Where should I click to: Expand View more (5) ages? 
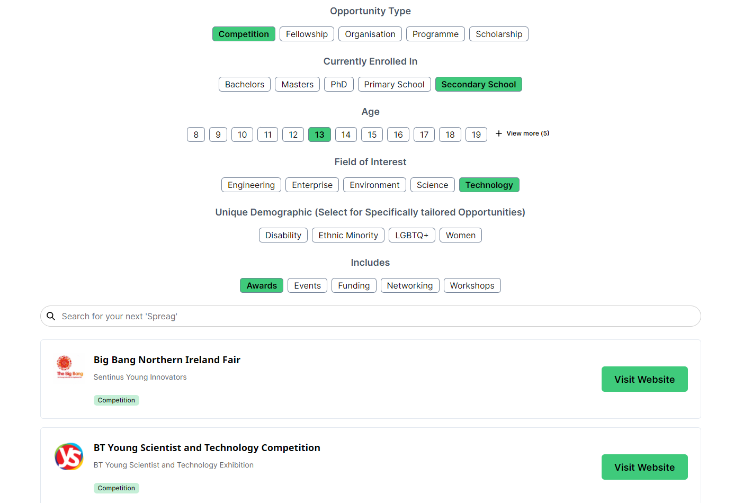click(522, 133)
